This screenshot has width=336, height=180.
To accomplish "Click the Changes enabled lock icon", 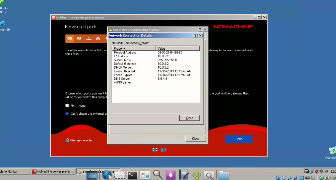I will [x=67, y=140].
